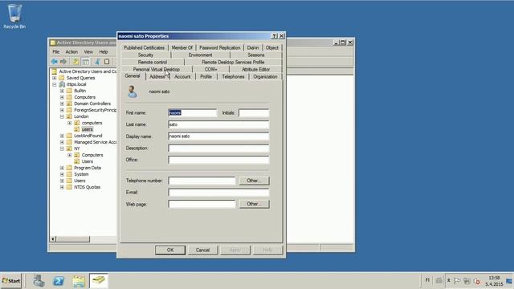514x289 pixels.
Task: Click OK in the Properties dialog
Action: coord(170,250)
